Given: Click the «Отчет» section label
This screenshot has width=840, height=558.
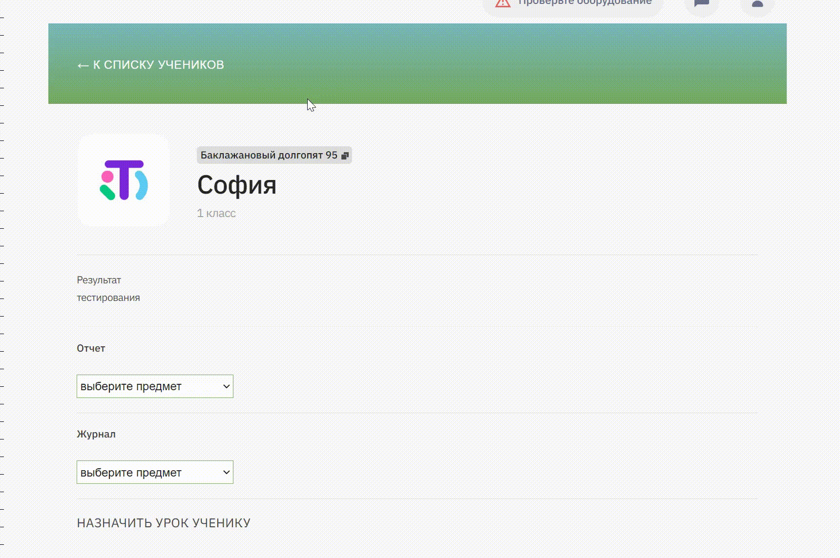Looking at the screenshot, I should coord(91,348).
